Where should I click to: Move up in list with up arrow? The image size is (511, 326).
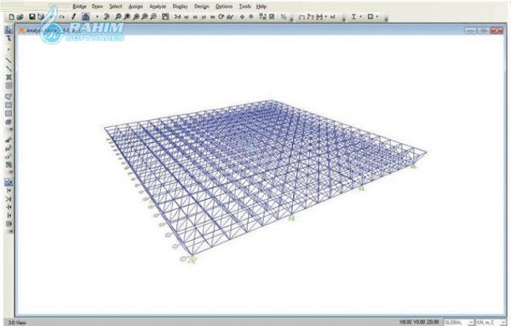pyautogui.click(x=242, y=17)
